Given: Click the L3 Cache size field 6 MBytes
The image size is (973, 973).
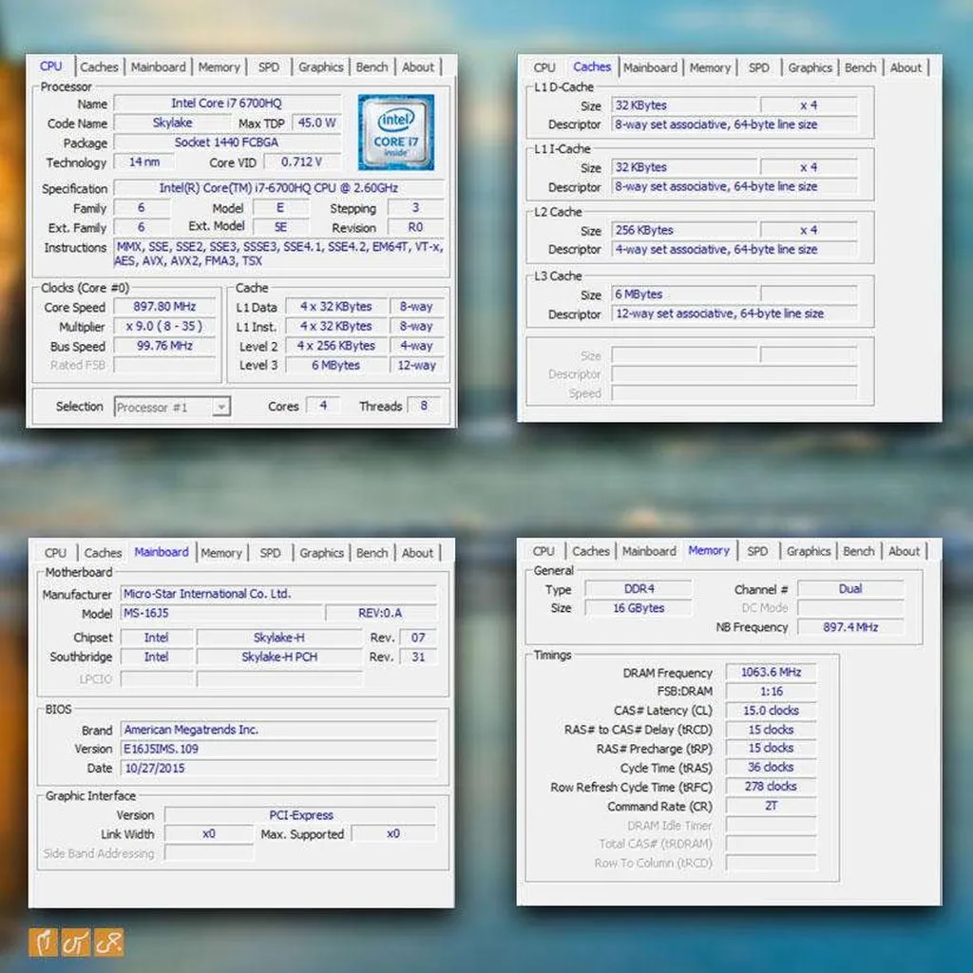Looking at the screenshot, I should [x=684, y=295].
